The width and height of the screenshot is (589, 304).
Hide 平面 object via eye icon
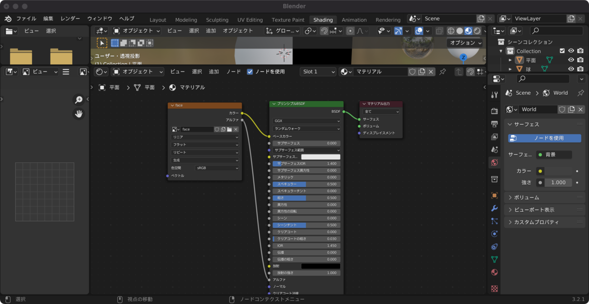pos(571,60)
